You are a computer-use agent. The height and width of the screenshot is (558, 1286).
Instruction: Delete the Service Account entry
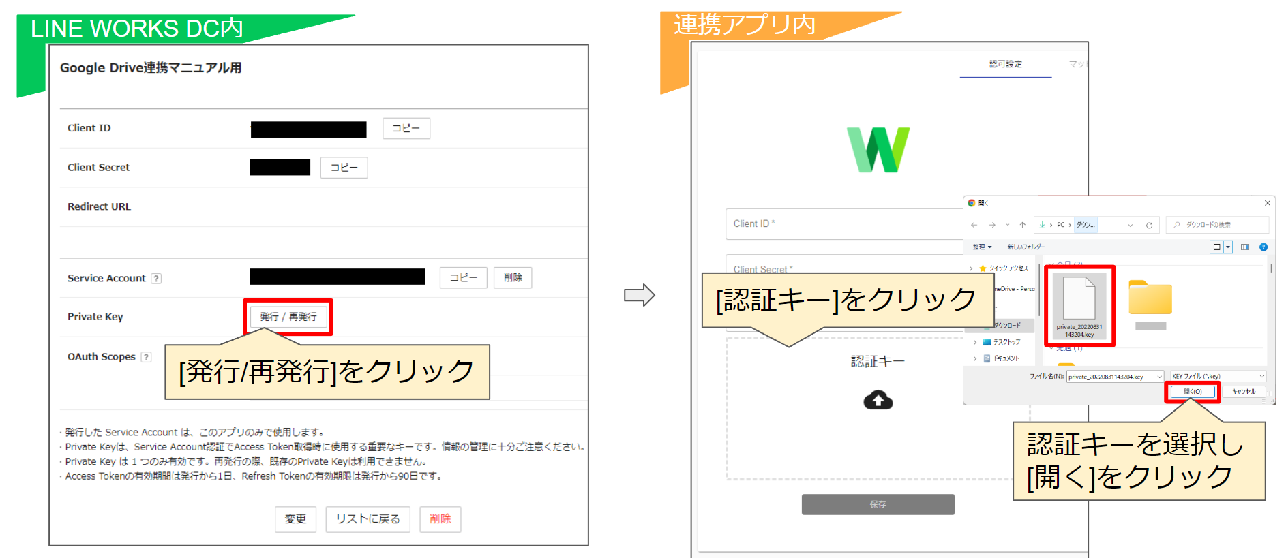coord(513,277)
